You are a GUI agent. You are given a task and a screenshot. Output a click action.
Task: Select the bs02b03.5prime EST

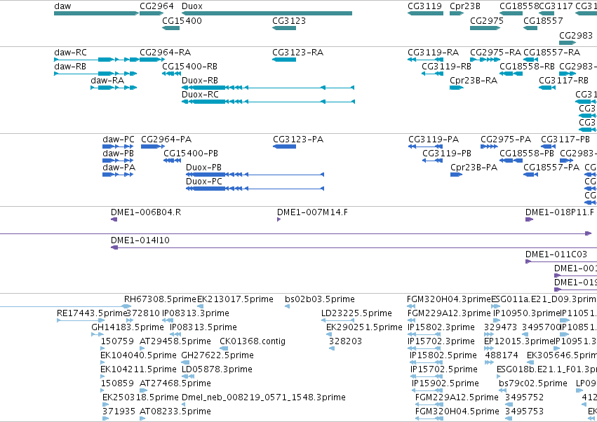pyautogui.click(x=287, y=306)
